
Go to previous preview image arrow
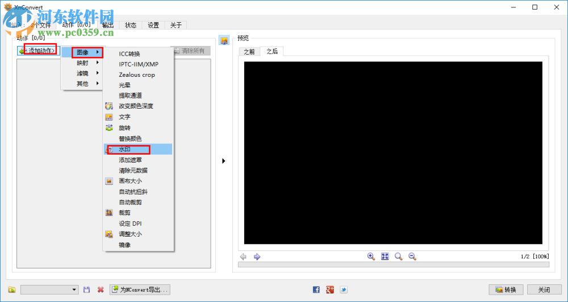click(244, 257)
